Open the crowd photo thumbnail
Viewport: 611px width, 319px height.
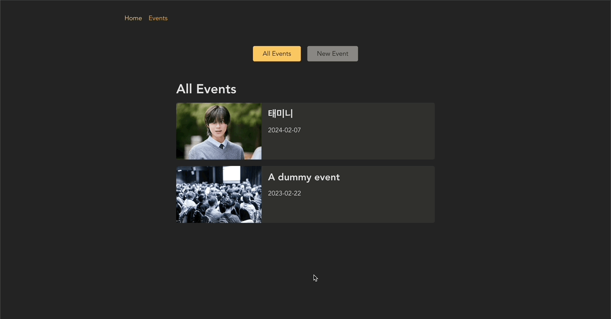219,194
